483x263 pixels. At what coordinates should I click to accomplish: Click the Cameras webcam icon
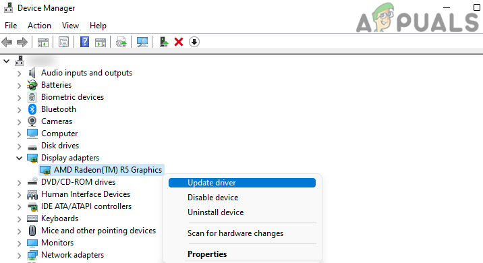pyautogui.click(x=32, y=121)
